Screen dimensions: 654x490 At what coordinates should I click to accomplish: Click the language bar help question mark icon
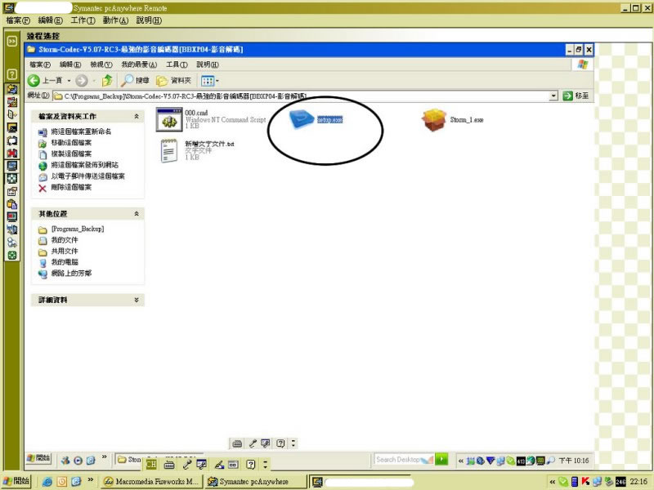coord(250,464)
